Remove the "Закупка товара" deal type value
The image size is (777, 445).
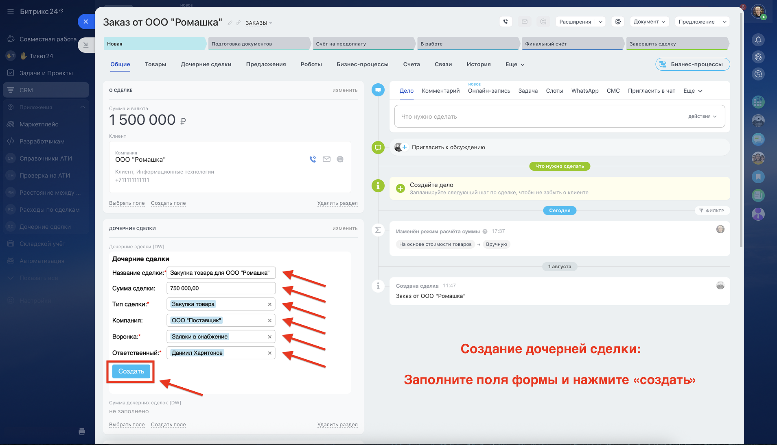(269, 304)
